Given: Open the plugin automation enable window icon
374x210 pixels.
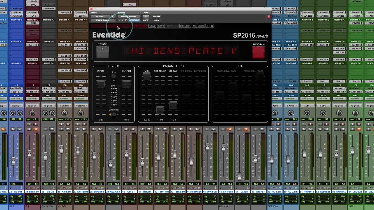Looking at the screenshot, I should point(146,17).
